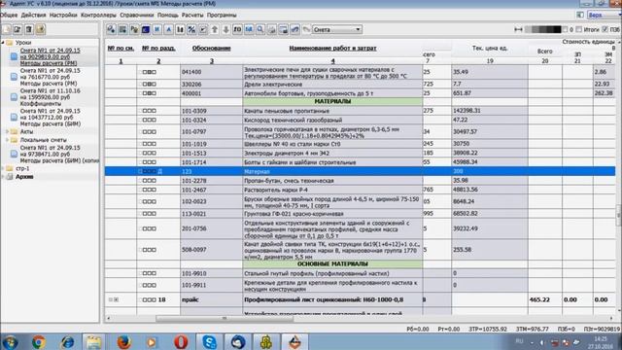The image size is (622, 350).
Task: Tick the checkbox labeled 0 in the toolbar
Action: [x=566, y=29]
